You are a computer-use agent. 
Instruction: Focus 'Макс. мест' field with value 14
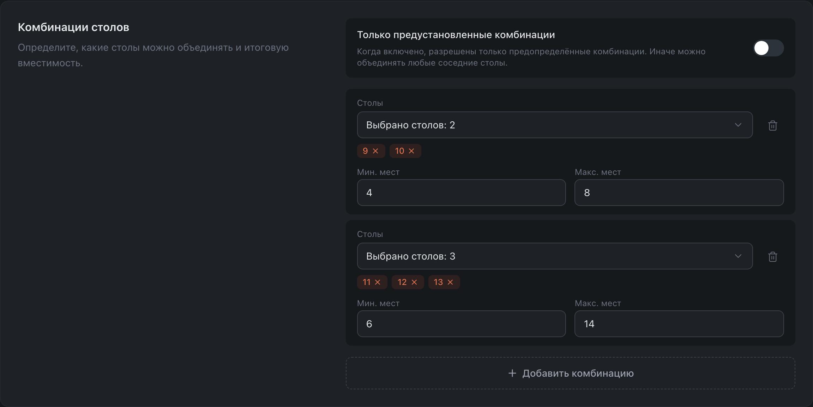coord(679,324)
